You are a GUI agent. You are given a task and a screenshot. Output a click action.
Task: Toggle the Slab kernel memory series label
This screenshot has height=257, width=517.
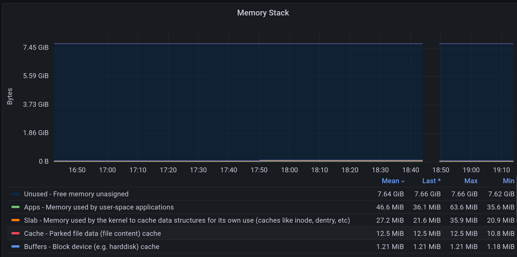tap(187, 220)
